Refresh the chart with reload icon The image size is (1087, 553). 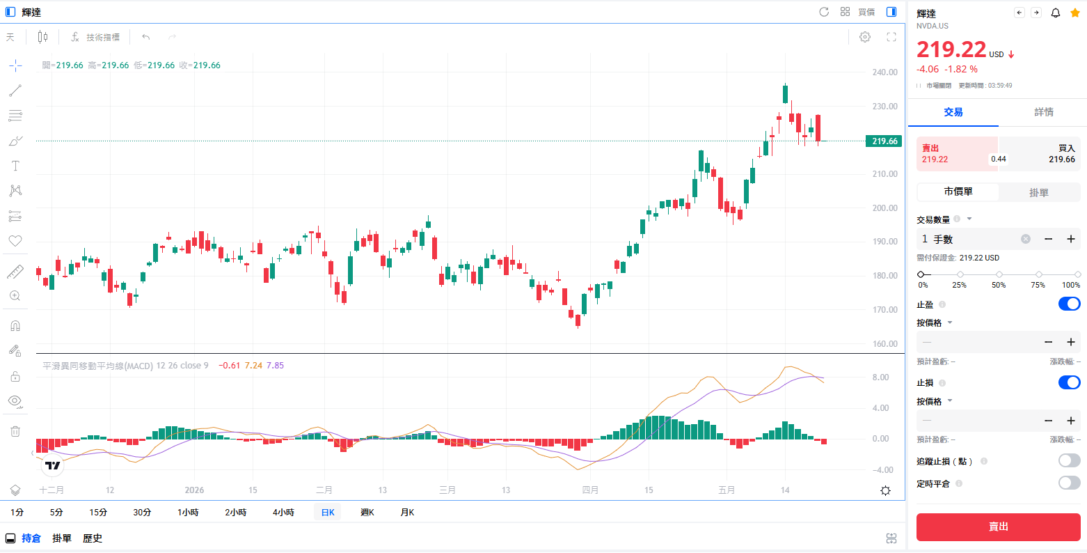824,12
